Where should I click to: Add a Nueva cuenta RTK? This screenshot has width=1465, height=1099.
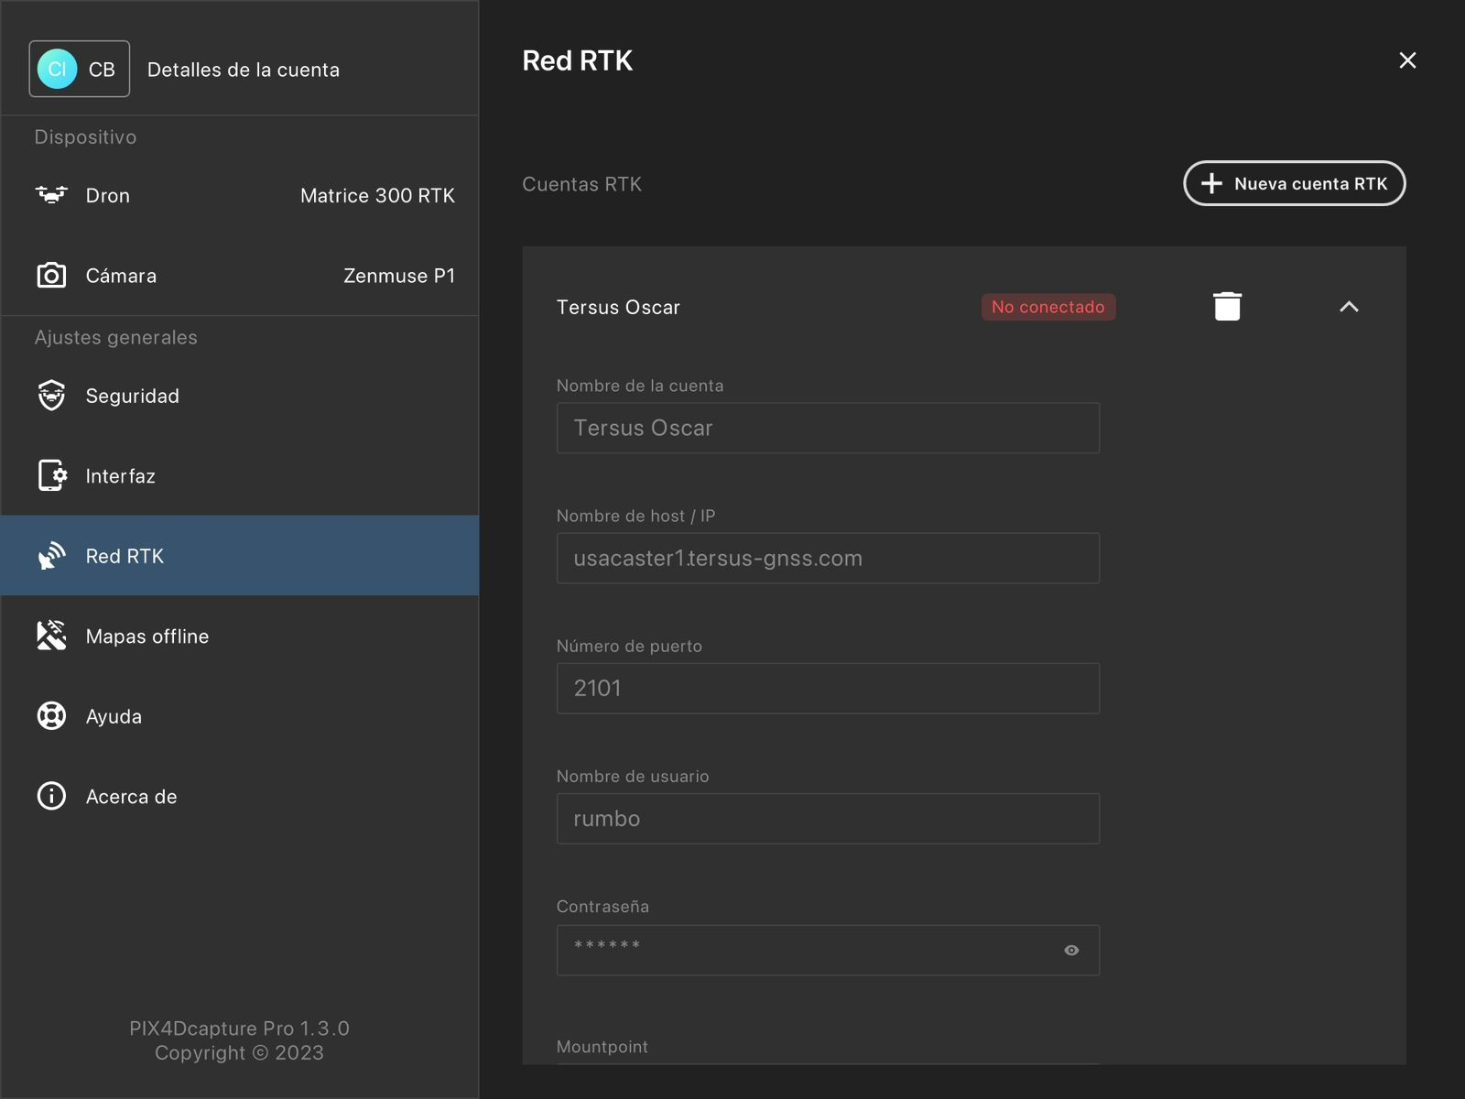pos(1294,183)
